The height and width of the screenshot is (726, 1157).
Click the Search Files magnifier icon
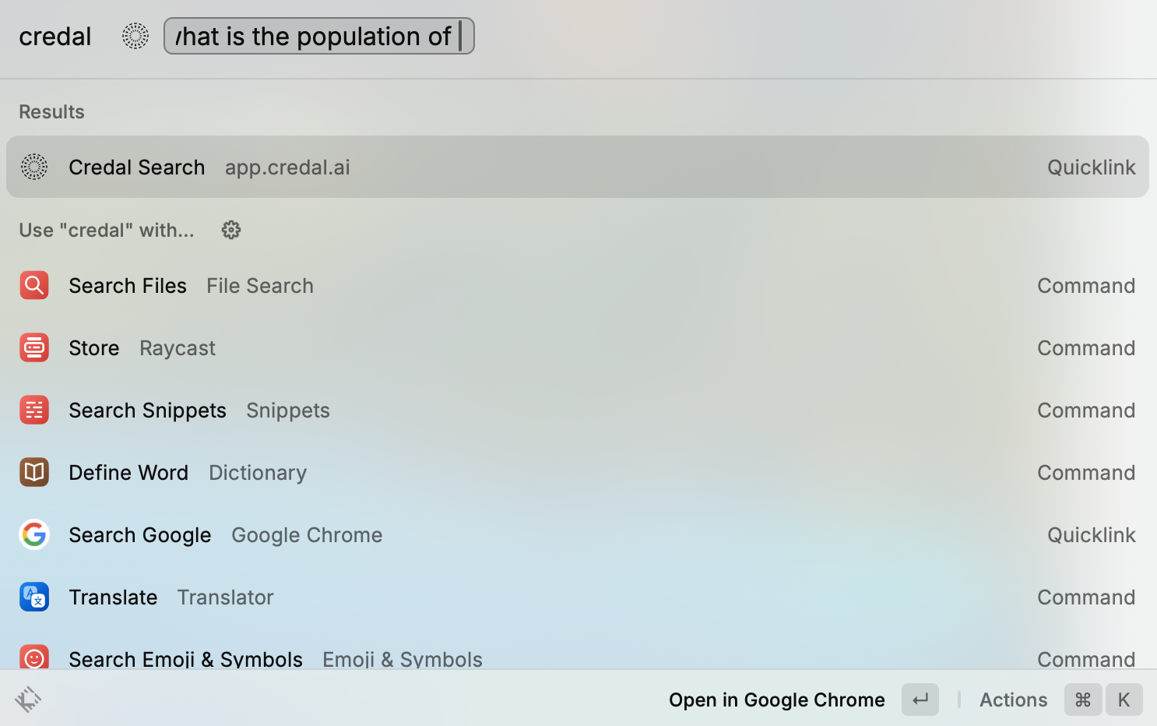34,286
